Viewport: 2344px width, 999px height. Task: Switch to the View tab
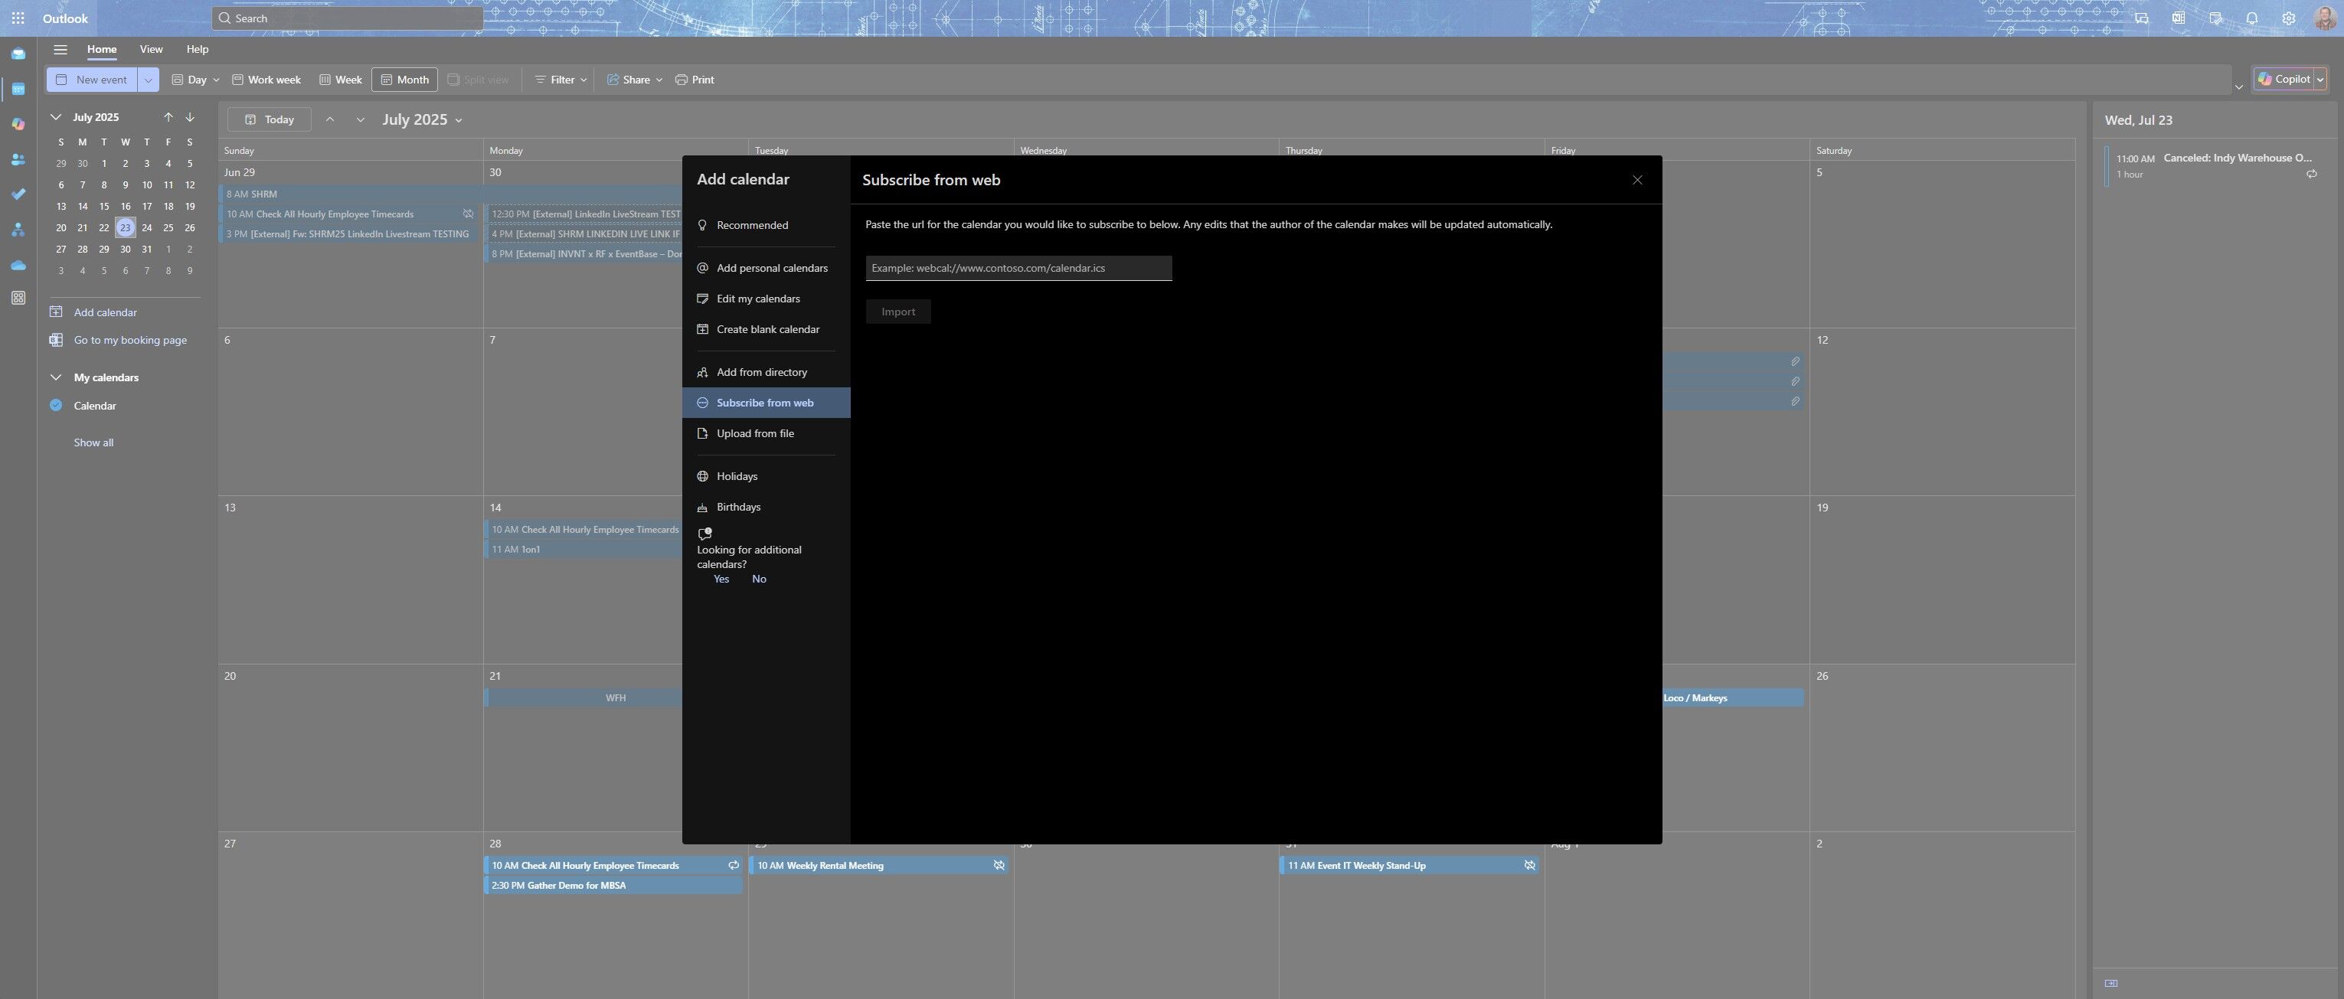click(151, 49)
